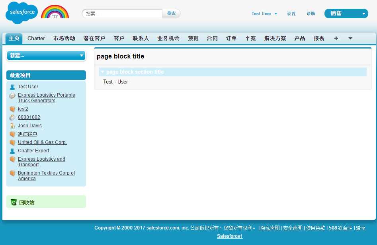Open the 新建... create new dropdown
Screen dimensions: 377x245
pos(46,56)
